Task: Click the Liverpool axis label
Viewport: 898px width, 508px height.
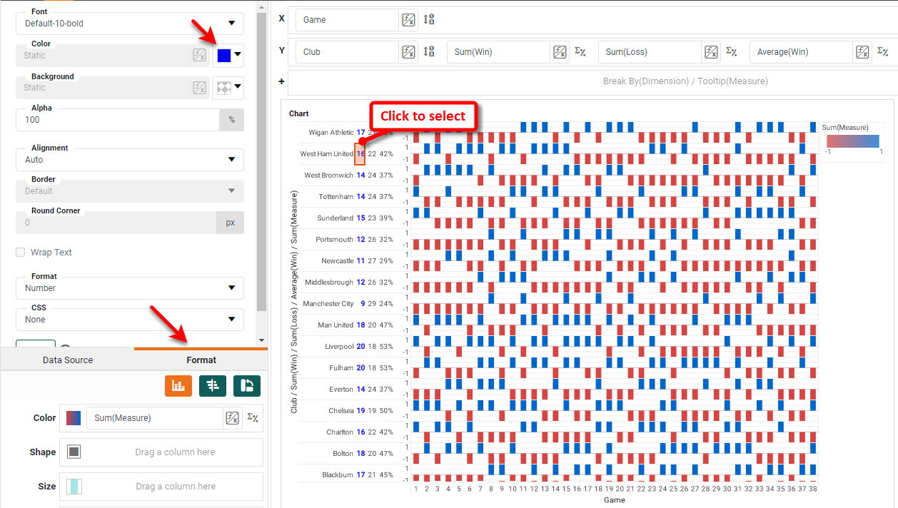Action: click(340, 347)
